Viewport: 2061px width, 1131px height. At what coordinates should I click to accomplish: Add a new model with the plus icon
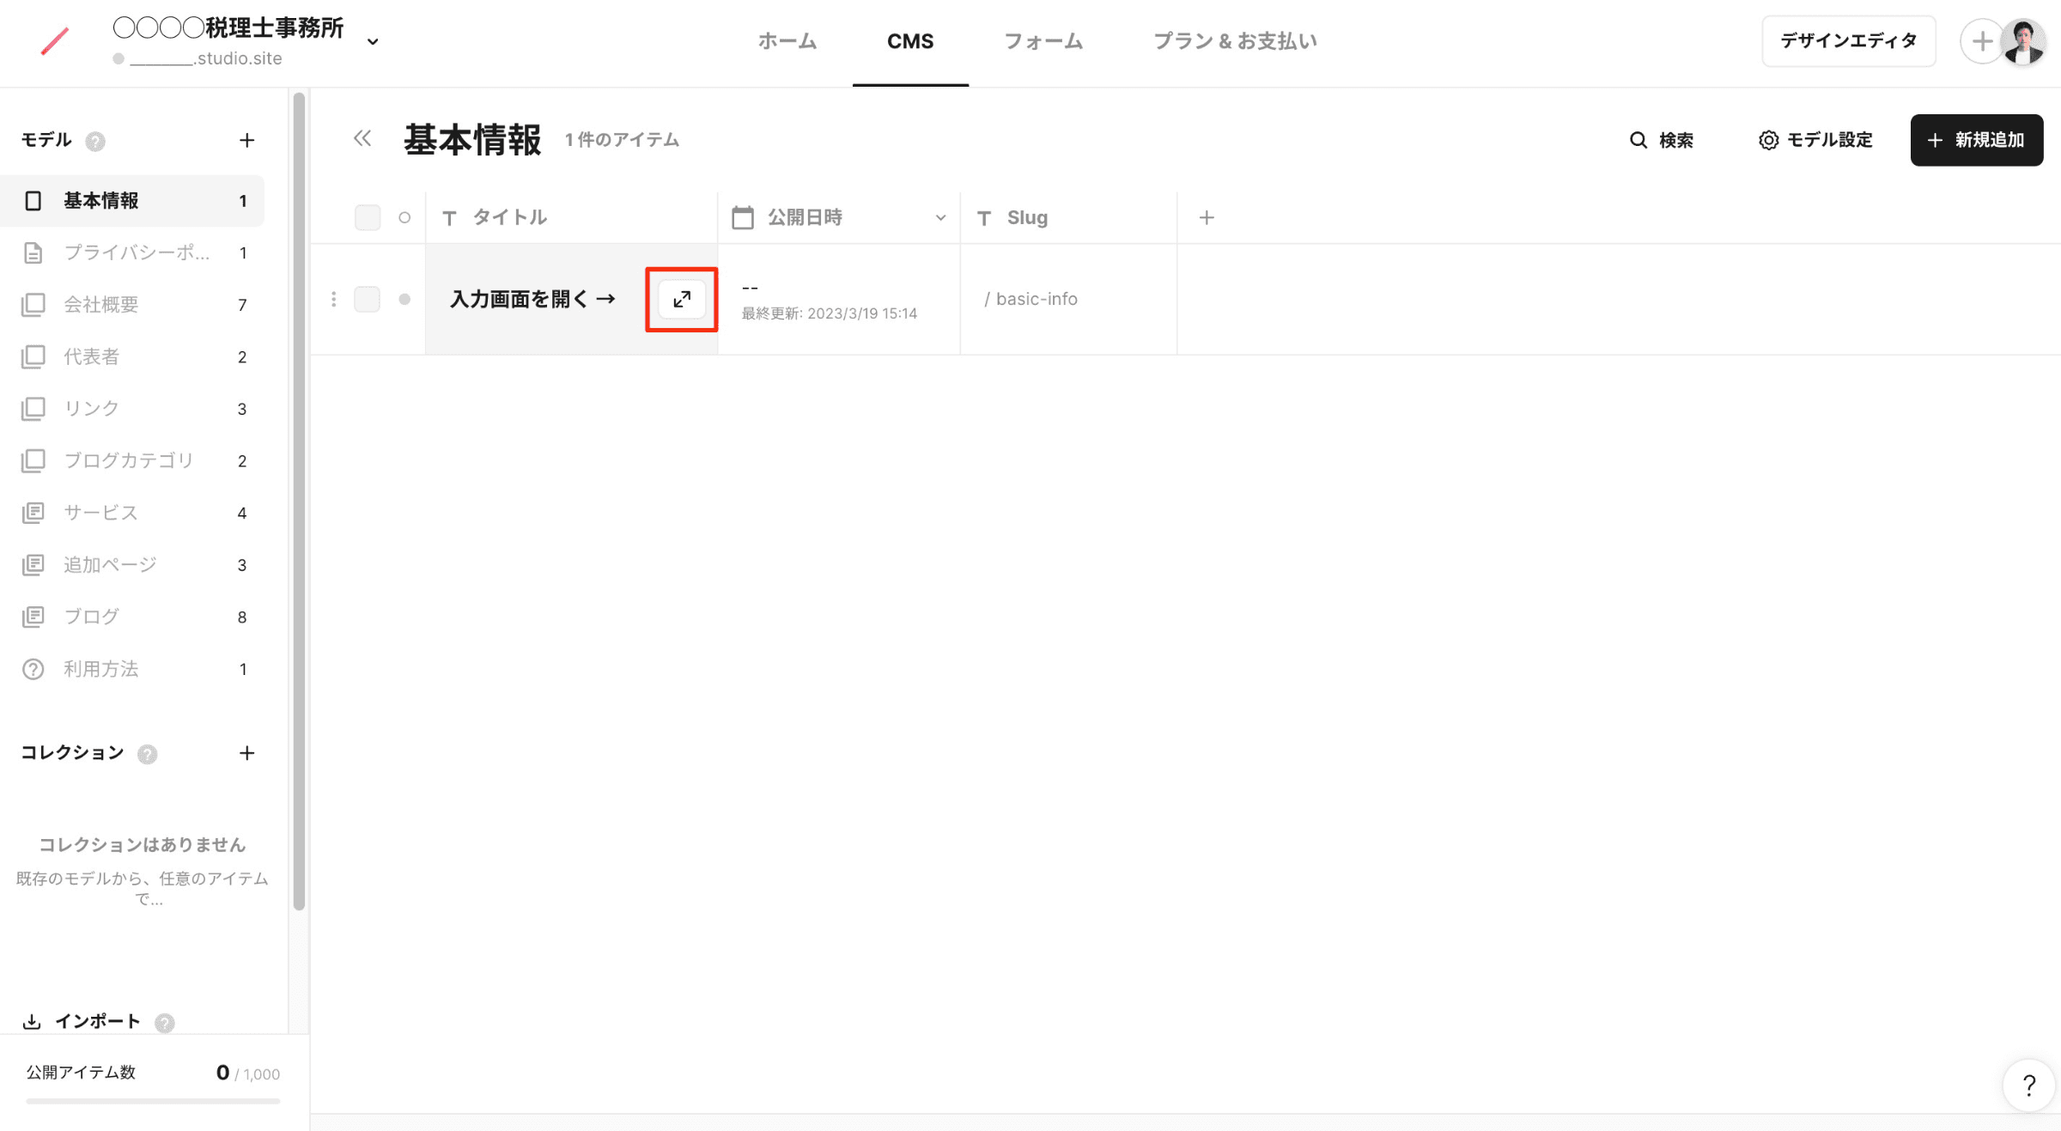[246, 140]
